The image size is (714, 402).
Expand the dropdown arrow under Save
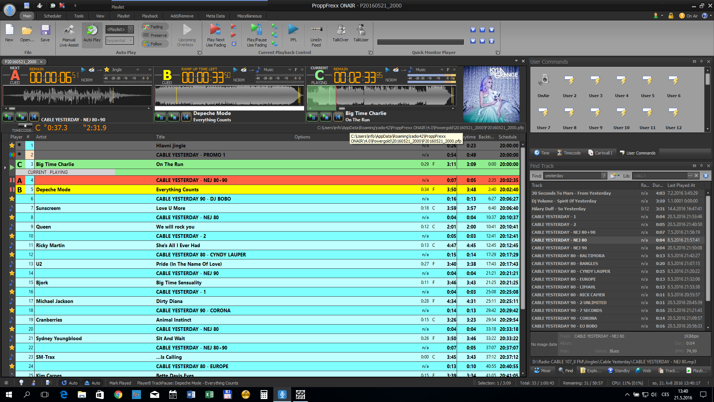tap(45, 45)
